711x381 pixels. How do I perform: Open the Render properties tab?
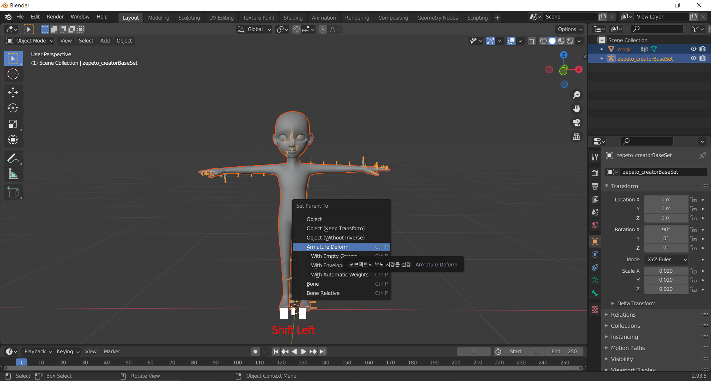(595, 173)
